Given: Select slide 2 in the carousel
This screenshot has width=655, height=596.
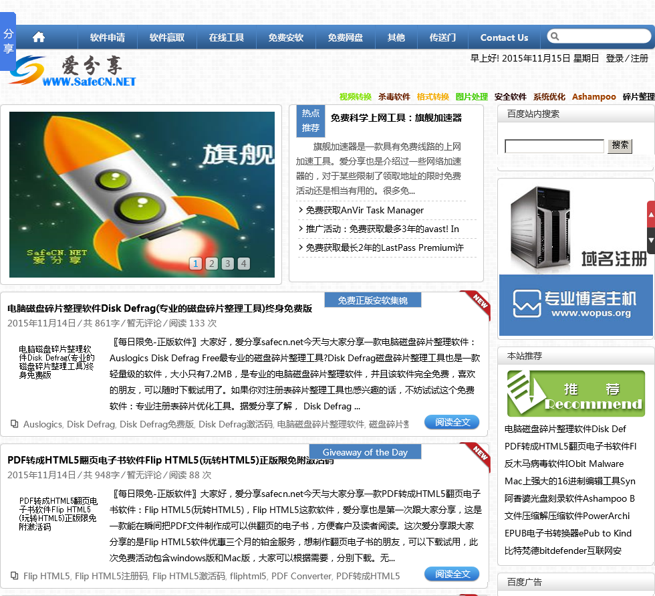Looking at the screenshot, I should [212, 264].
